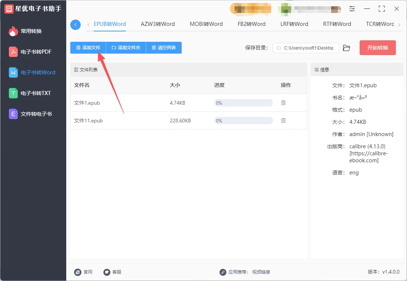Show more tabs with right chevron

(x=399, y=25)
